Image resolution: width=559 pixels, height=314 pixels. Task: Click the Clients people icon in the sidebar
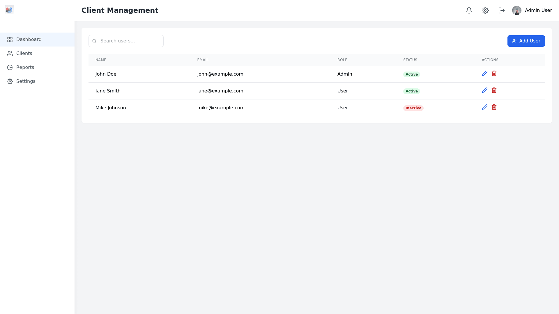[x=10, y=53]
